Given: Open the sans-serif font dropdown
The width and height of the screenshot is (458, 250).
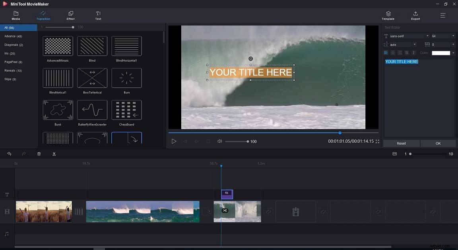Looking at the screenshot, I should pos(406,36).
